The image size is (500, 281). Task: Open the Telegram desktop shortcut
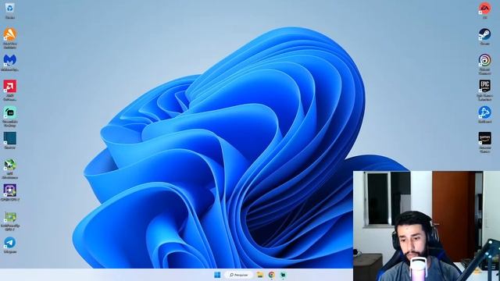point(10,243)
